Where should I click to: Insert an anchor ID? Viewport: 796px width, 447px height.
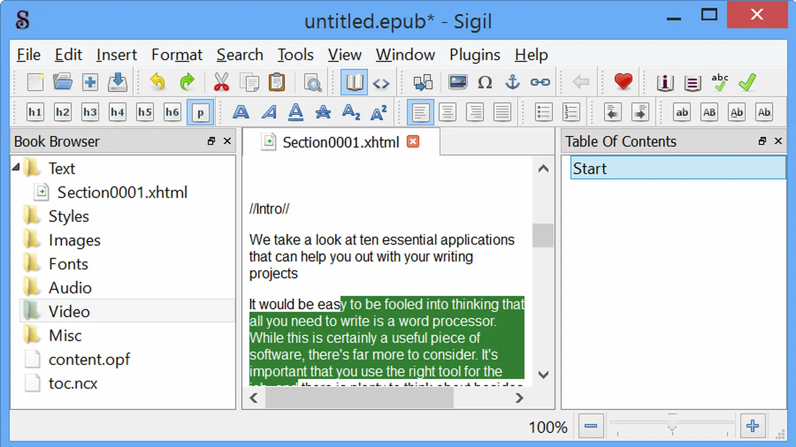(512, 82)
